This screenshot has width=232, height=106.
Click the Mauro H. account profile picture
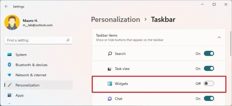pyautogui.click(x=12, y=22)
